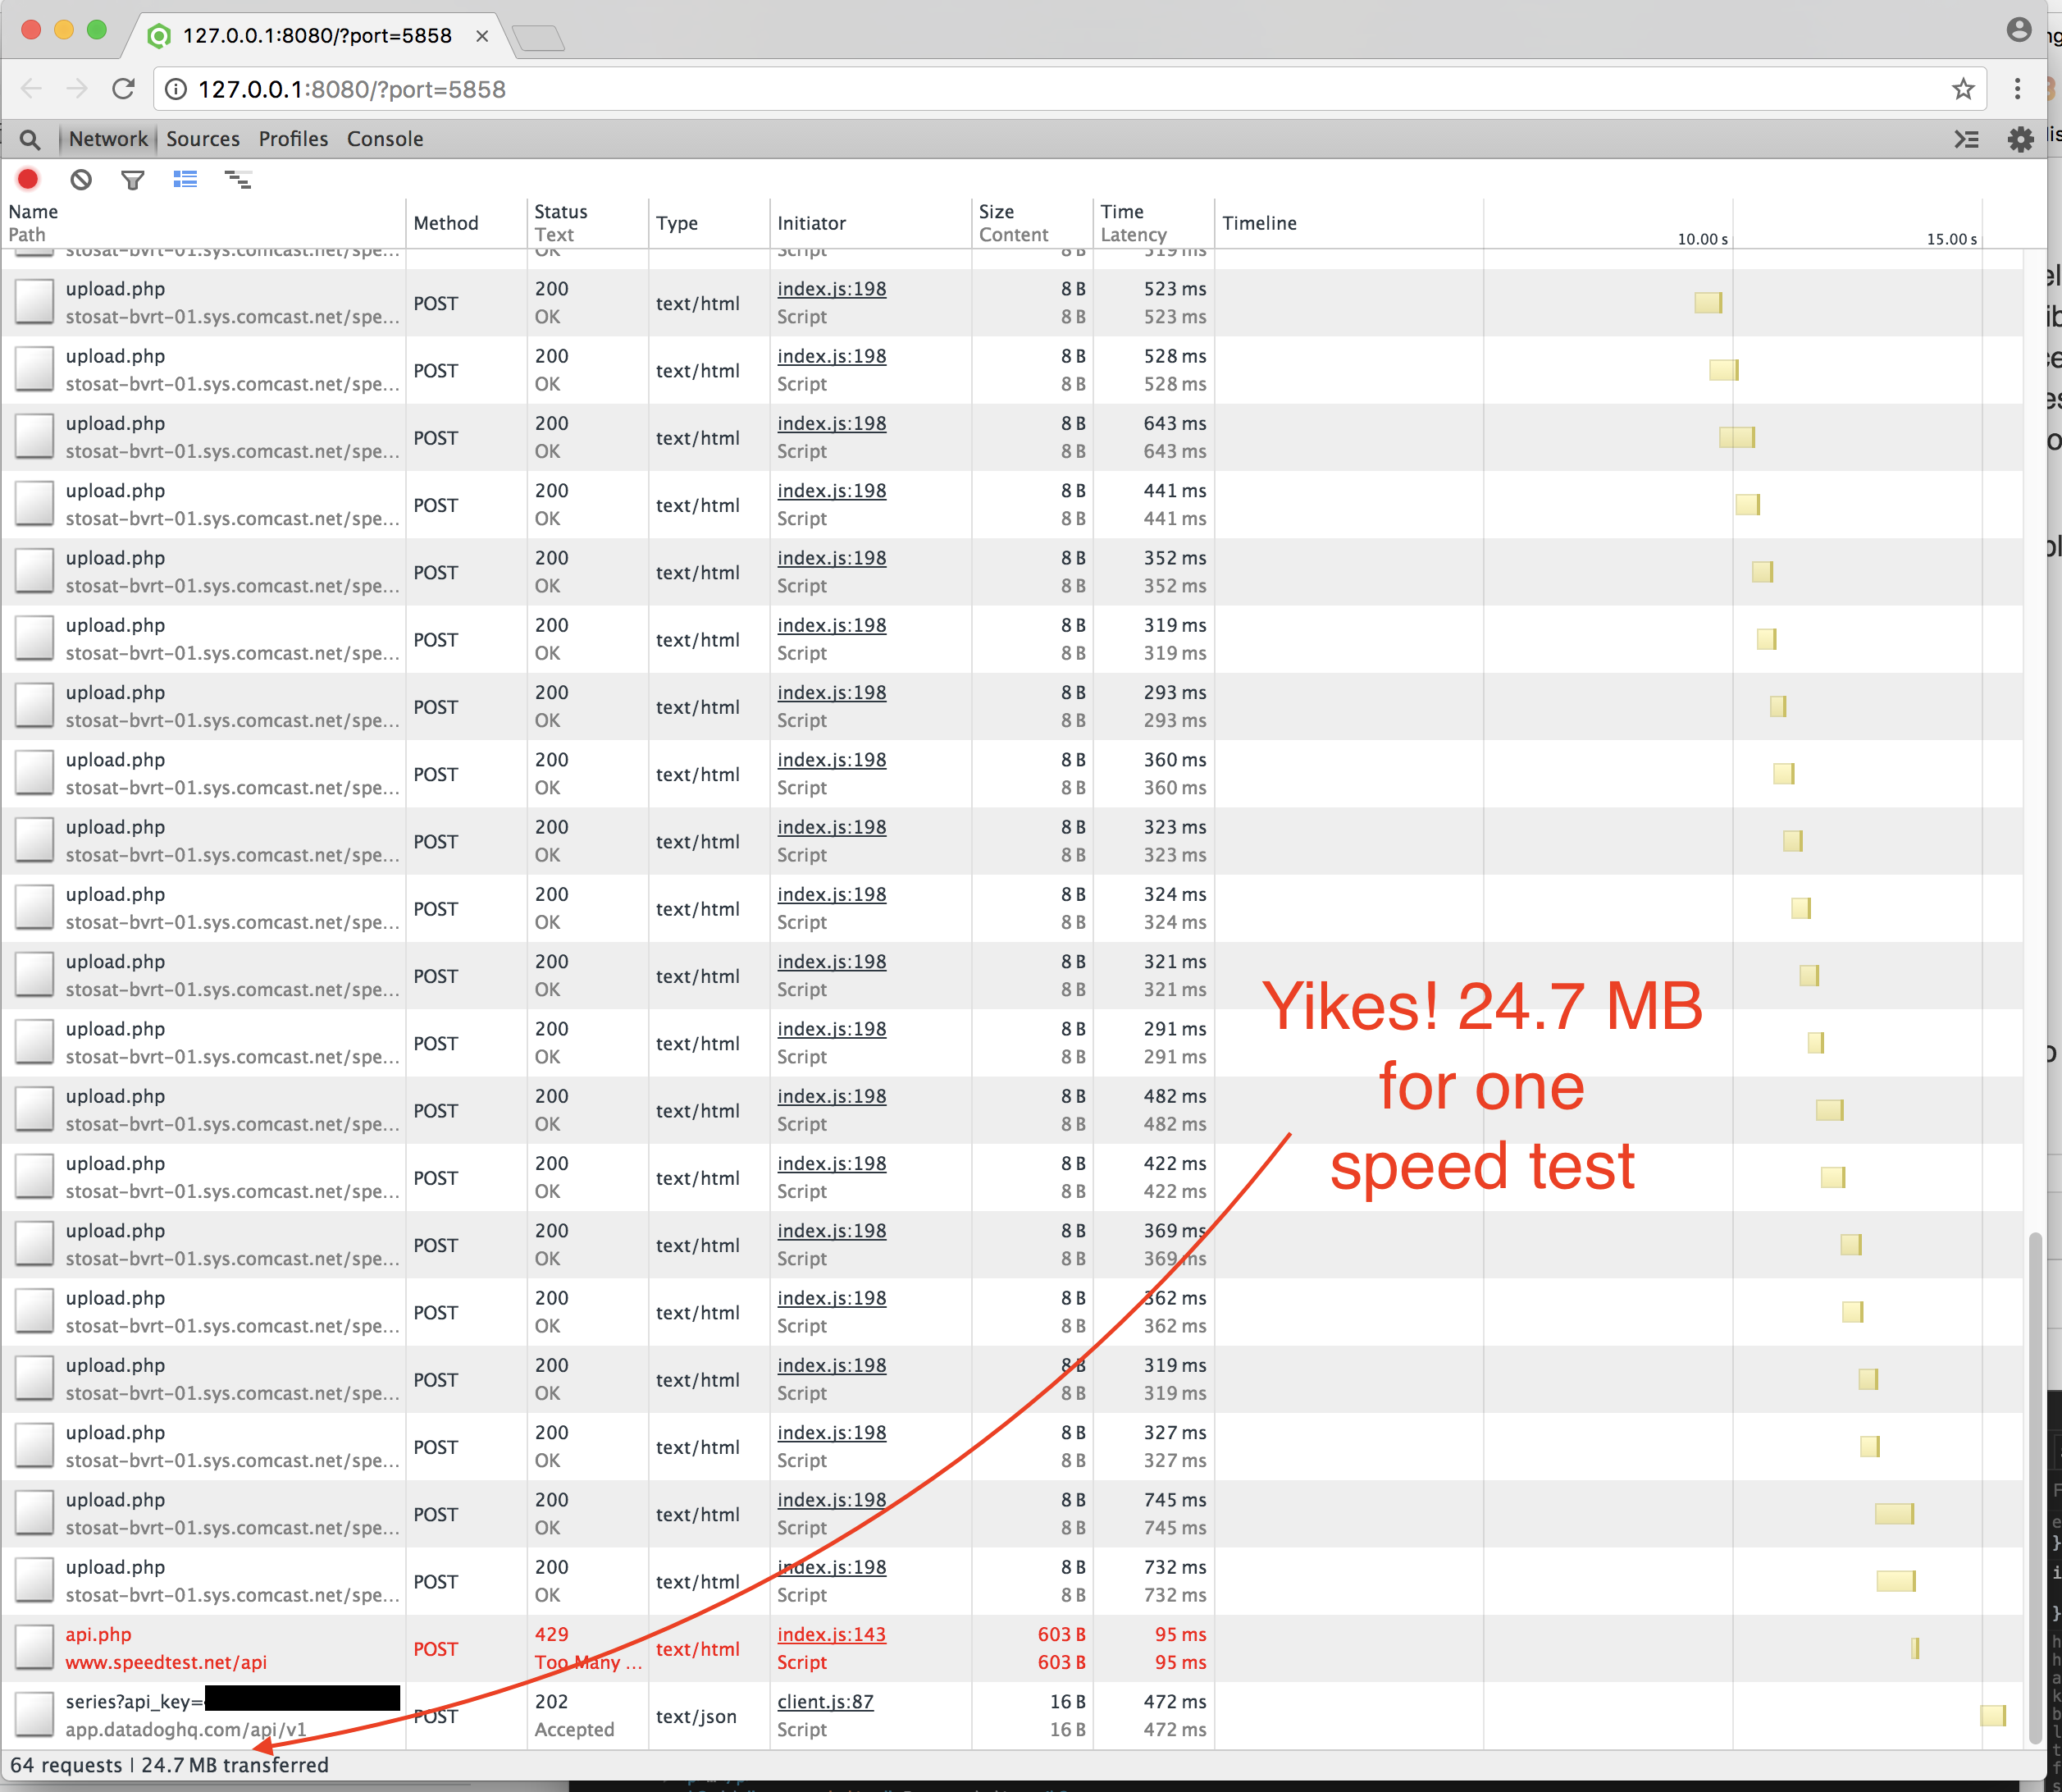Open a new browser tab

click(539, 38)
